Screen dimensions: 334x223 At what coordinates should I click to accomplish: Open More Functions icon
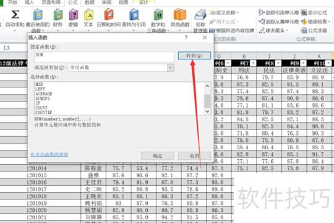tap(180, 15)
